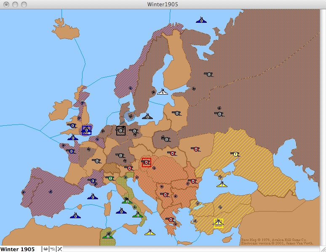
Task: Click the Budapest supply center dot
Action: pos(154,168)
